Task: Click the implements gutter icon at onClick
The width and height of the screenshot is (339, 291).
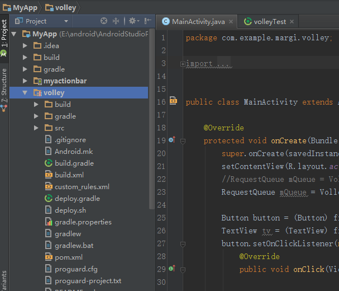Action: click(172, 269)
